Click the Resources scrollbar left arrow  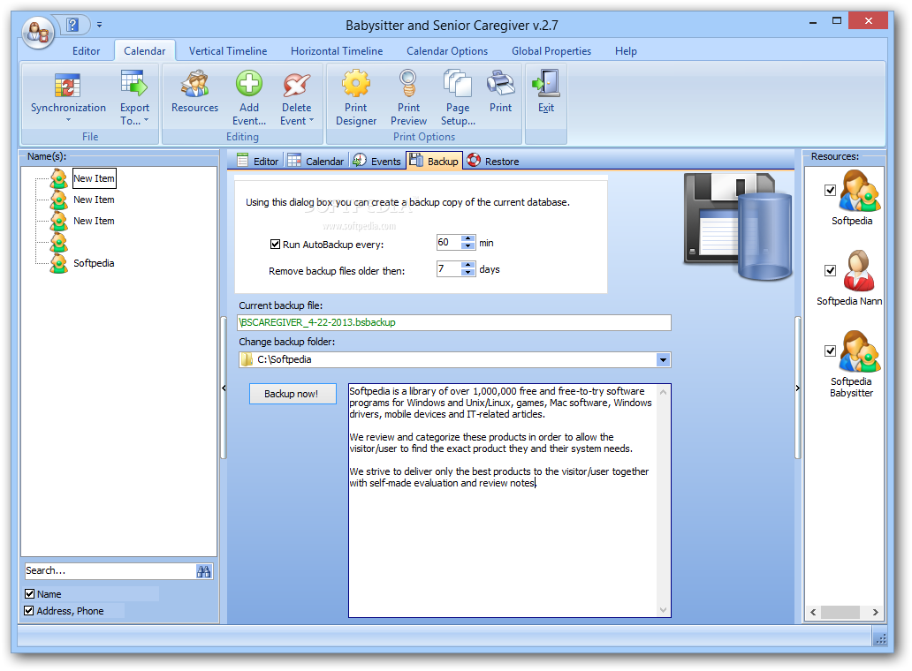tap(813, 612)
